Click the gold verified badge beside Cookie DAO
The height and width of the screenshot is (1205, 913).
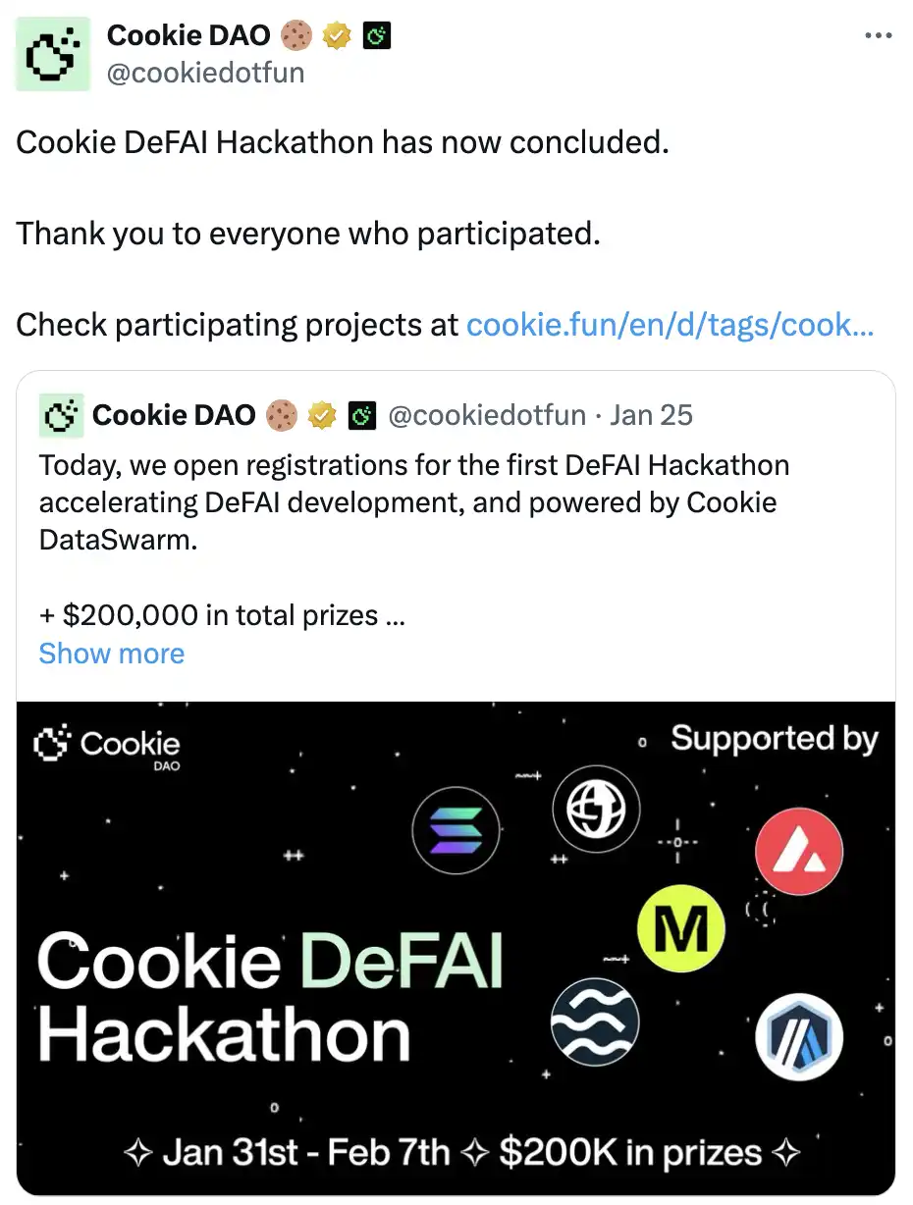coord(337,36)
